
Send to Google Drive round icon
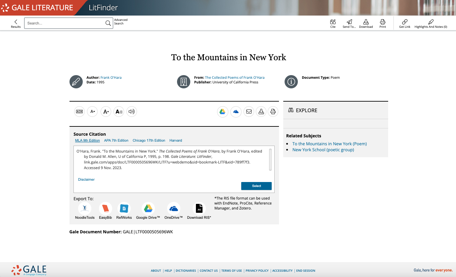click(x=223, y=112)
